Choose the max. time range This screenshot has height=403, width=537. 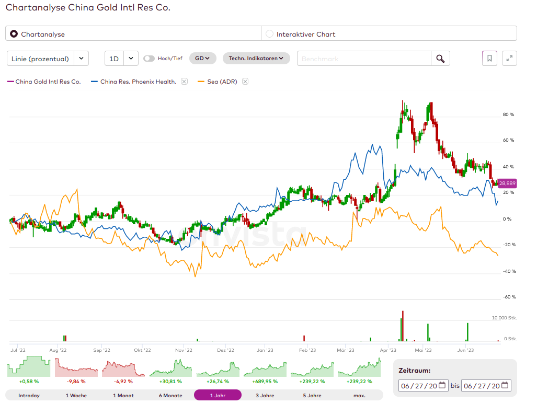359,395
